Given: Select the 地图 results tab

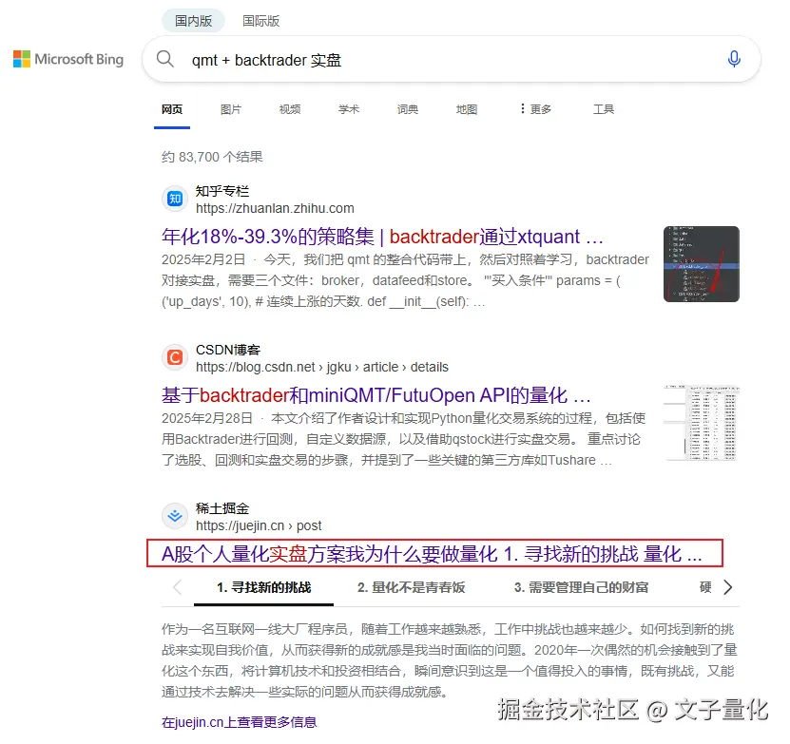Looking at the screenshot, I should (467, 109).
